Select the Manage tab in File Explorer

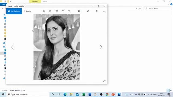35,1
